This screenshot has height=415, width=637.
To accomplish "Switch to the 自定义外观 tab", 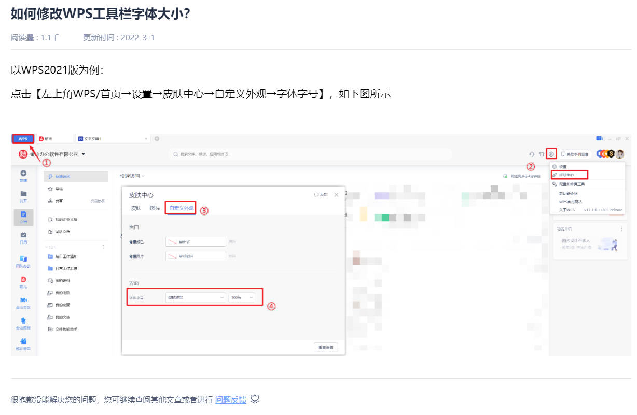I will pos(181,208).
